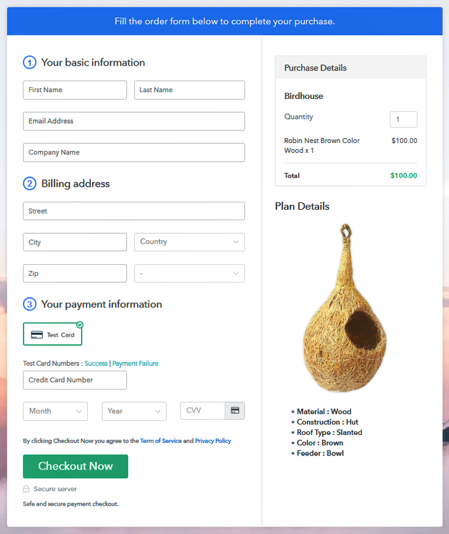Click step 1 circle icon for basic information
449x534 pixels.
pos(30,62)
